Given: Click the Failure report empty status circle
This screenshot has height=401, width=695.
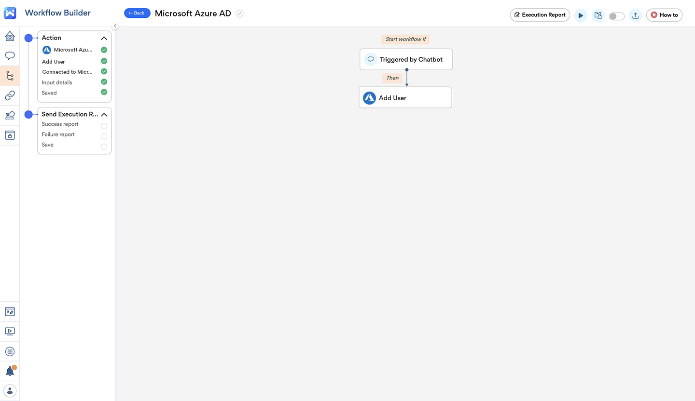Looking at the screenshot, I should coord(104,136).
